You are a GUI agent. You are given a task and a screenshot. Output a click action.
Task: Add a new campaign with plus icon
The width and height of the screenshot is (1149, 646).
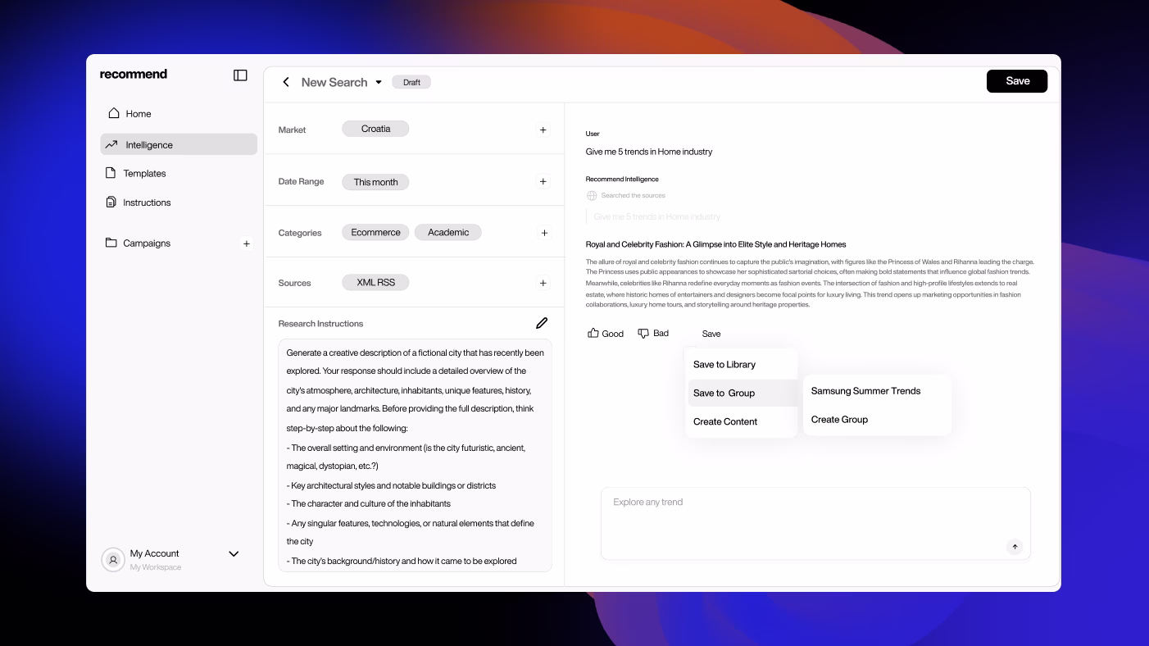coord(247,243)
